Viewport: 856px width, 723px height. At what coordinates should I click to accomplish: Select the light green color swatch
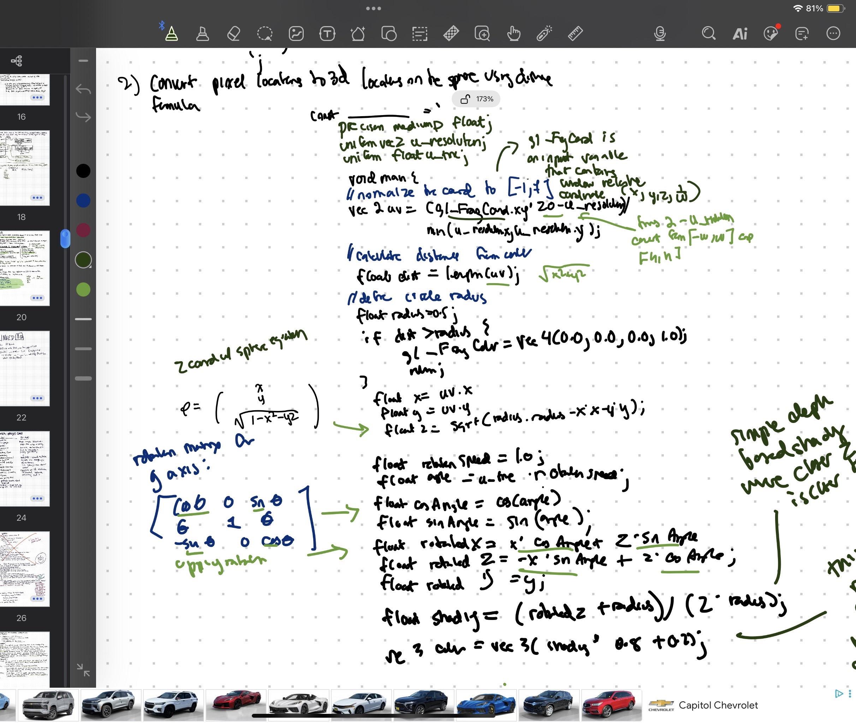click(83, 290)
